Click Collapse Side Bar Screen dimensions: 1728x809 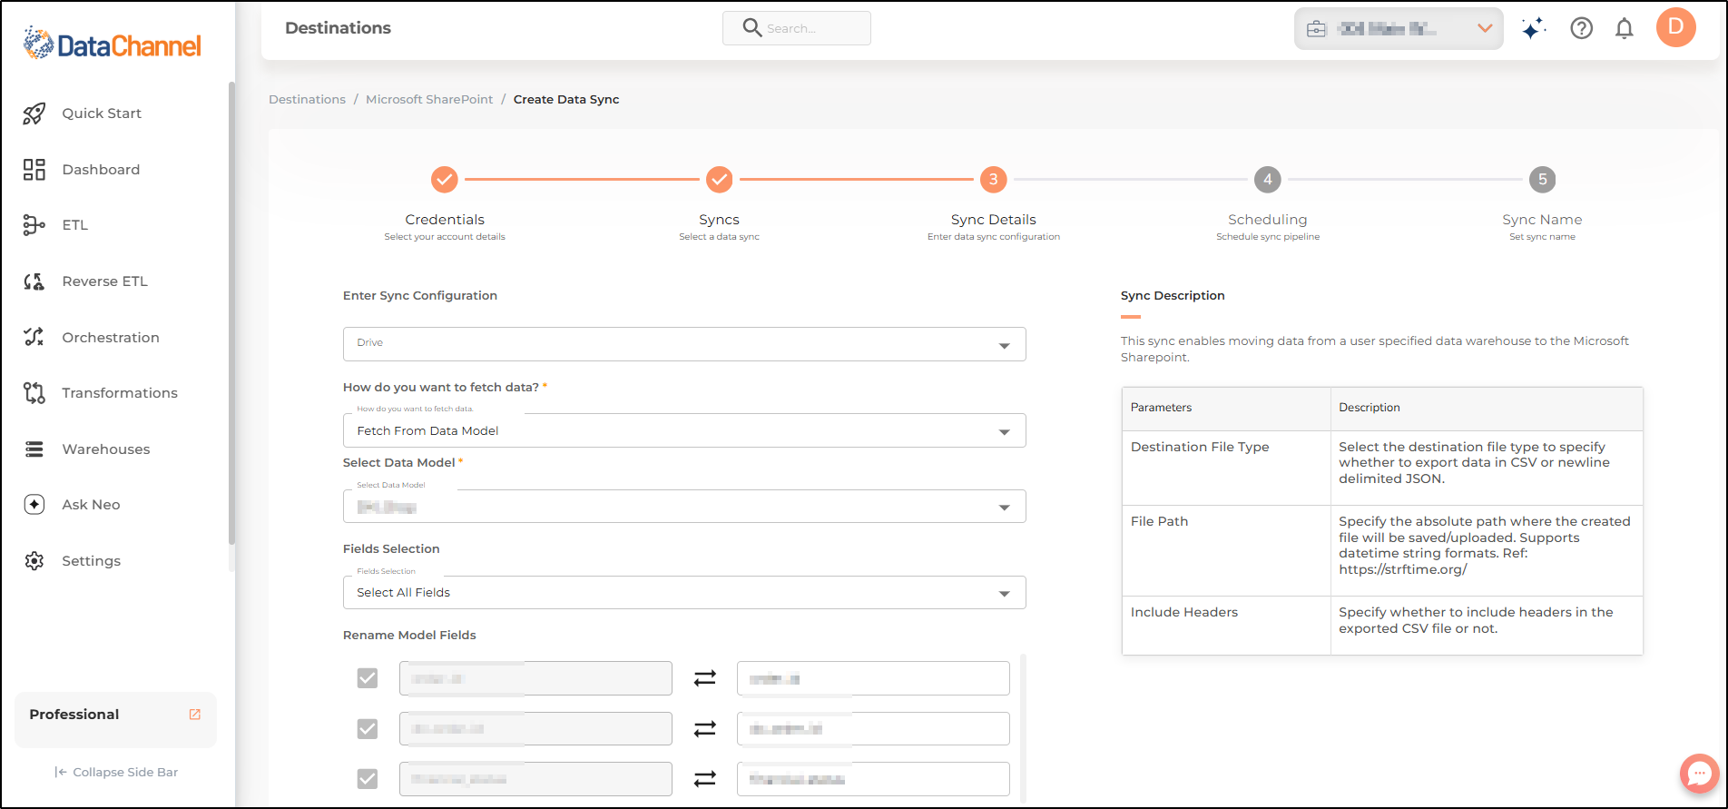116,773
